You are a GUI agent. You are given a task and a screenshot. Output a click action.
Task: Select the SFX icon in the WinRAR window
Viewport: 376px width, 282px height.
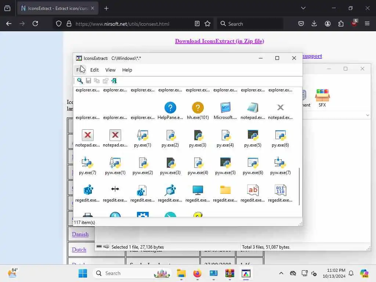322,98
